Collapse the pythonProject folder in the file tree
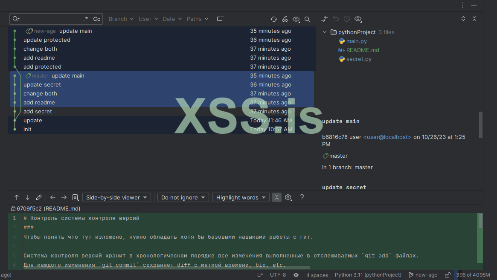497x280 pixels. click(x=325, y=32)
